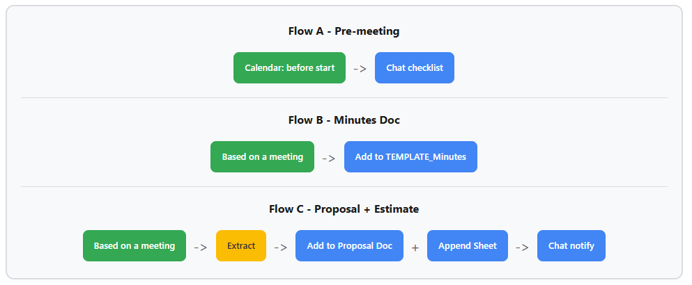Select the Append Sheet action block
The height and width of the screenshot is (285, 692).
(x=468, y=246)
